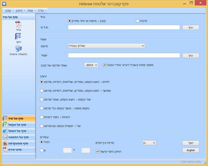Click עיון browse button for save path
This screenshot has width=208, height=166.
191,56
